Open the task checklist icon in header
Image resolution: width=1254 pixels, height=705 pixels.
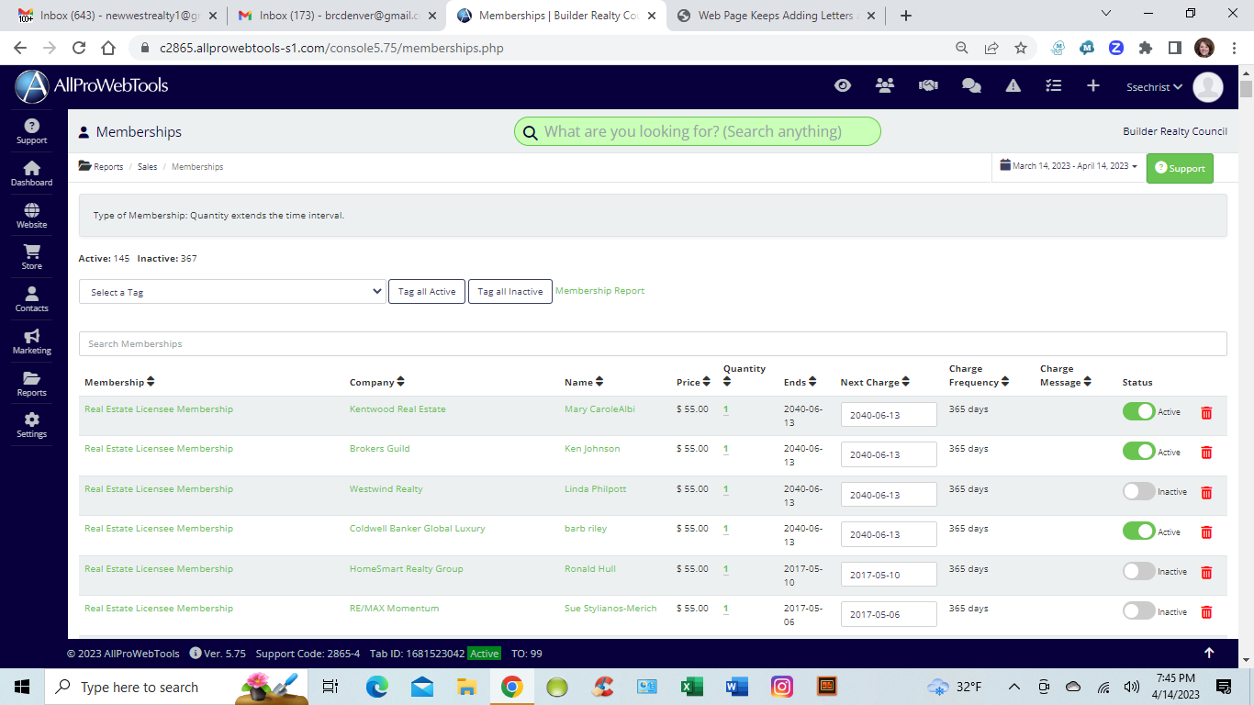(x=1054, y=85)
